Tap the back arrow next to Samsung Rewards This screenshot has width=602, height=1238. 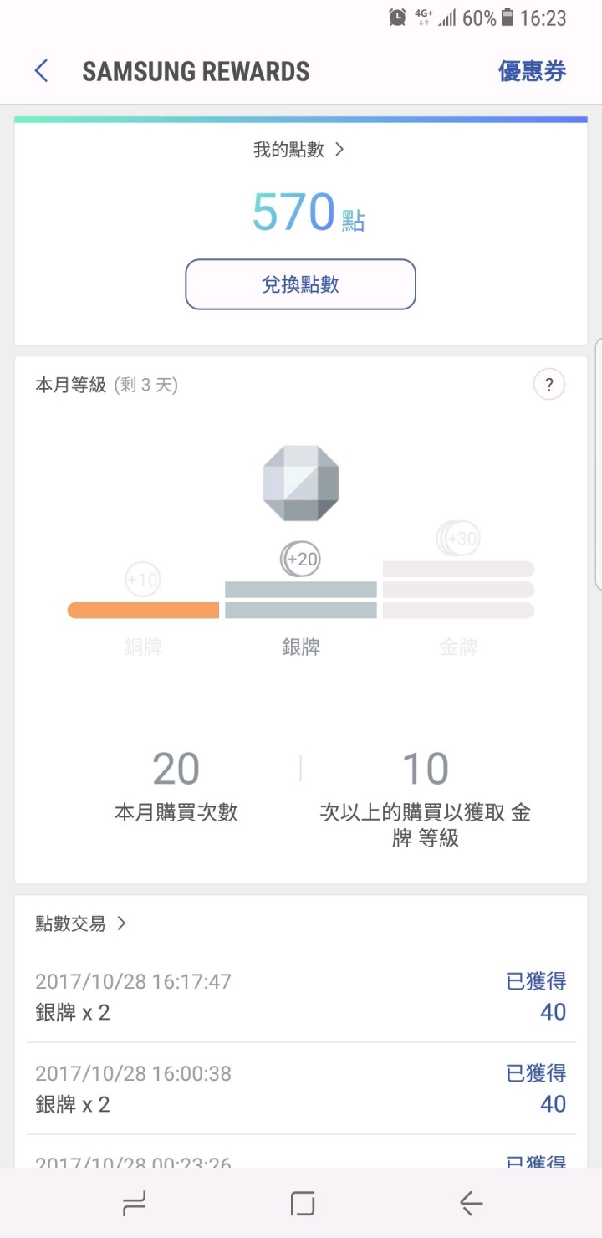[41, 71]
